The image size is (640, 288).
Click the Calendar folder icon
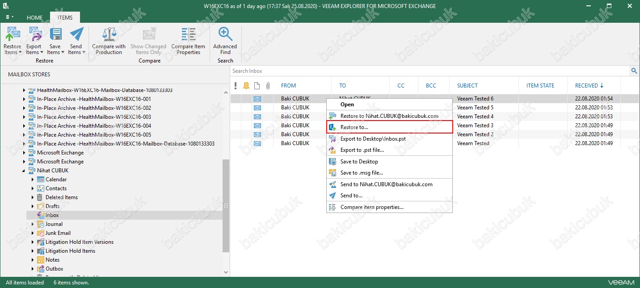[41, 179]
